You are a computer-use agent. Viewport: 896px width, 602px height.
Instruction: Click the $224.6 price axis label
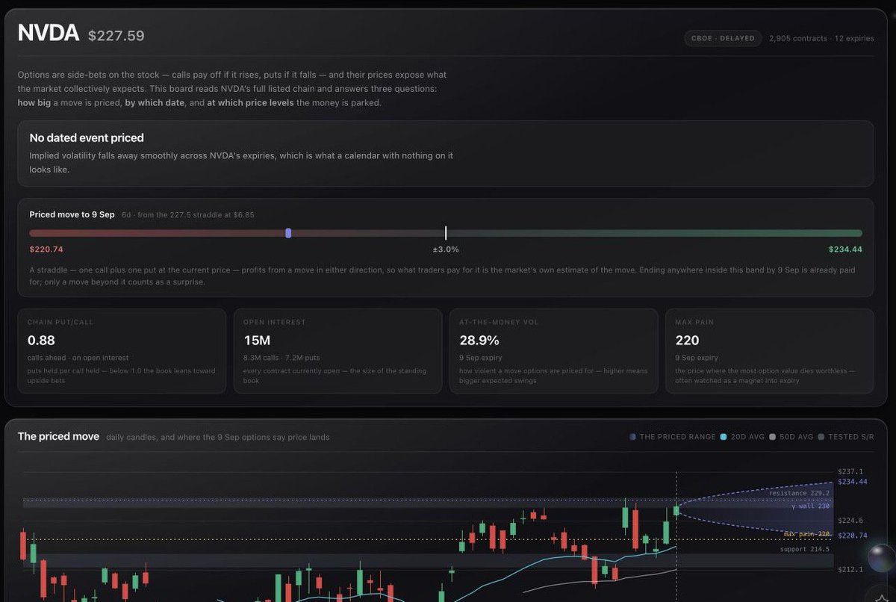850,521
